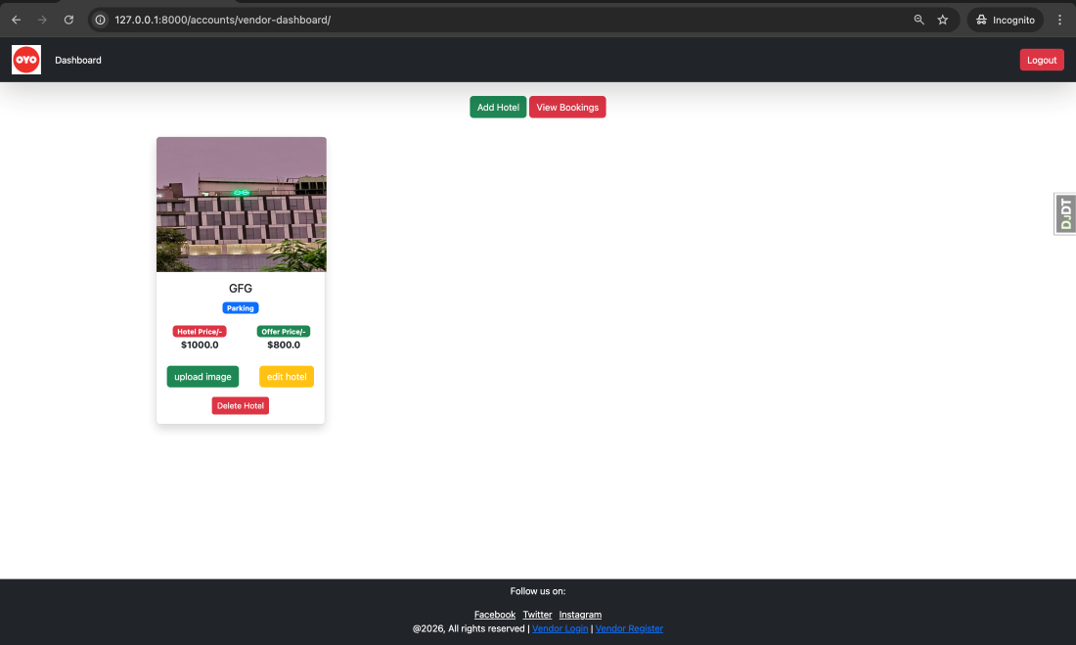Click the browser forward arrow
Screen dimensions: 1076x645
click(x=42, y=20)
